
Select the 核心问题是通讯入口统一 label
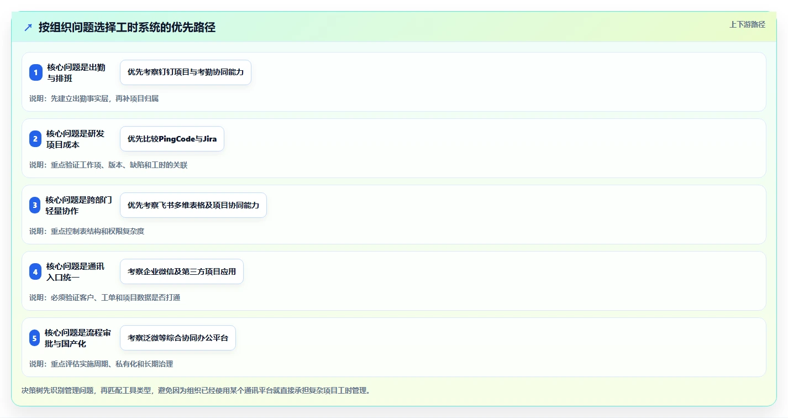pos(76,271)
